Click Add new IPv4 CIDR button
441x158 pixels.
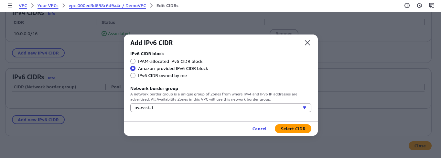(38, 53)
